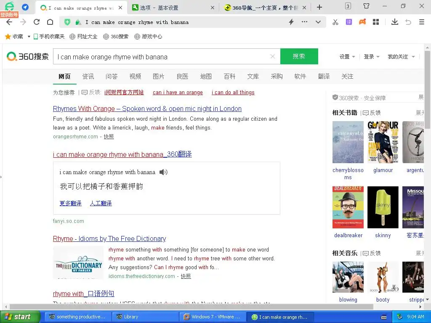Select the 资讯 search tab

pos(88,77)
